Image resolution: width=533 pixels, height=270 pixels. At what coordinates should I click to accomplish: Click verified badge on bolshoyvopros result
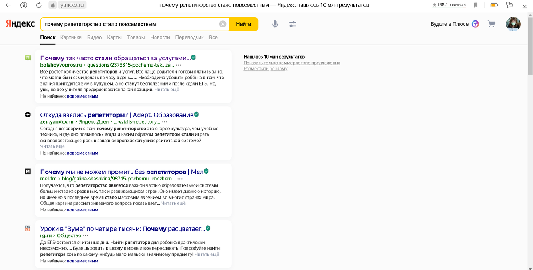click(x=194, y=58)
